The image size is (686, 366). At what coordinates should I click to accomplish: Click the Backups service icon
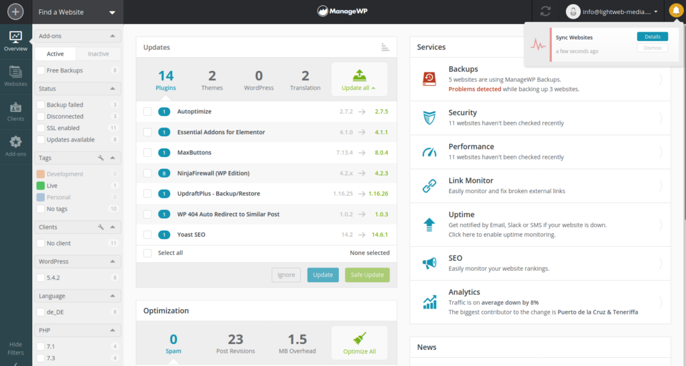(x=429, y=79)
